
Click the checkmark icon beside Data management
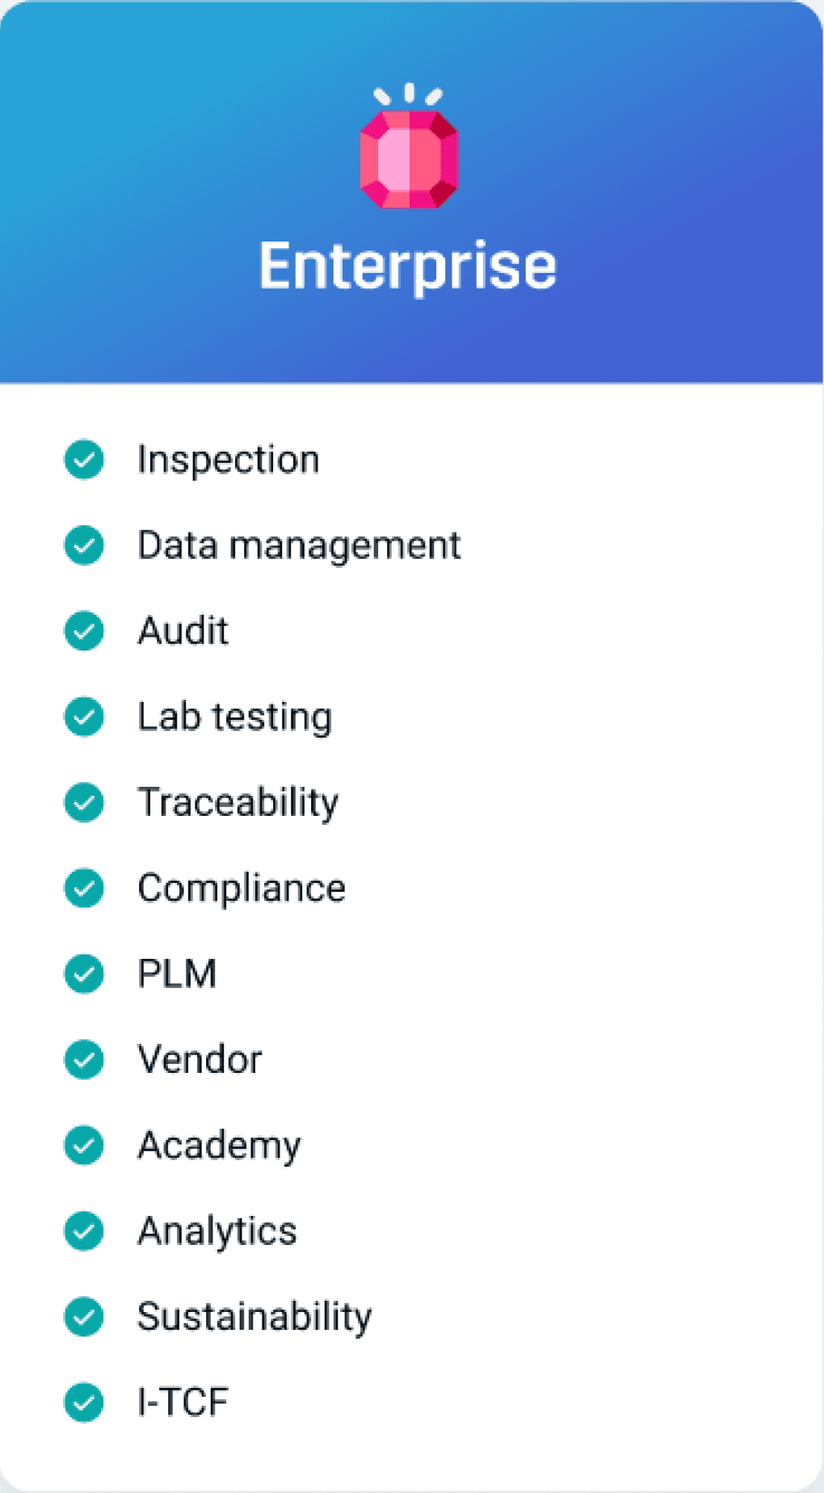84,545
